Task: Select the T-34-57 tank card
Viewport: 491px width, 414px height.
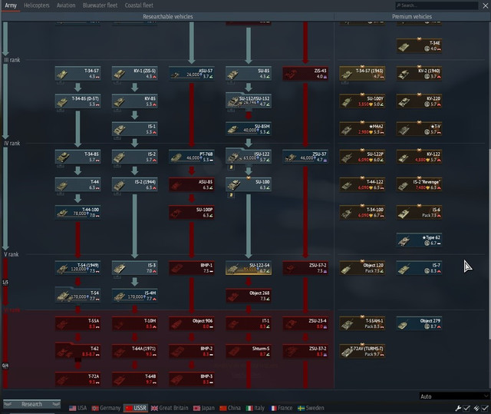Action: 77,73
